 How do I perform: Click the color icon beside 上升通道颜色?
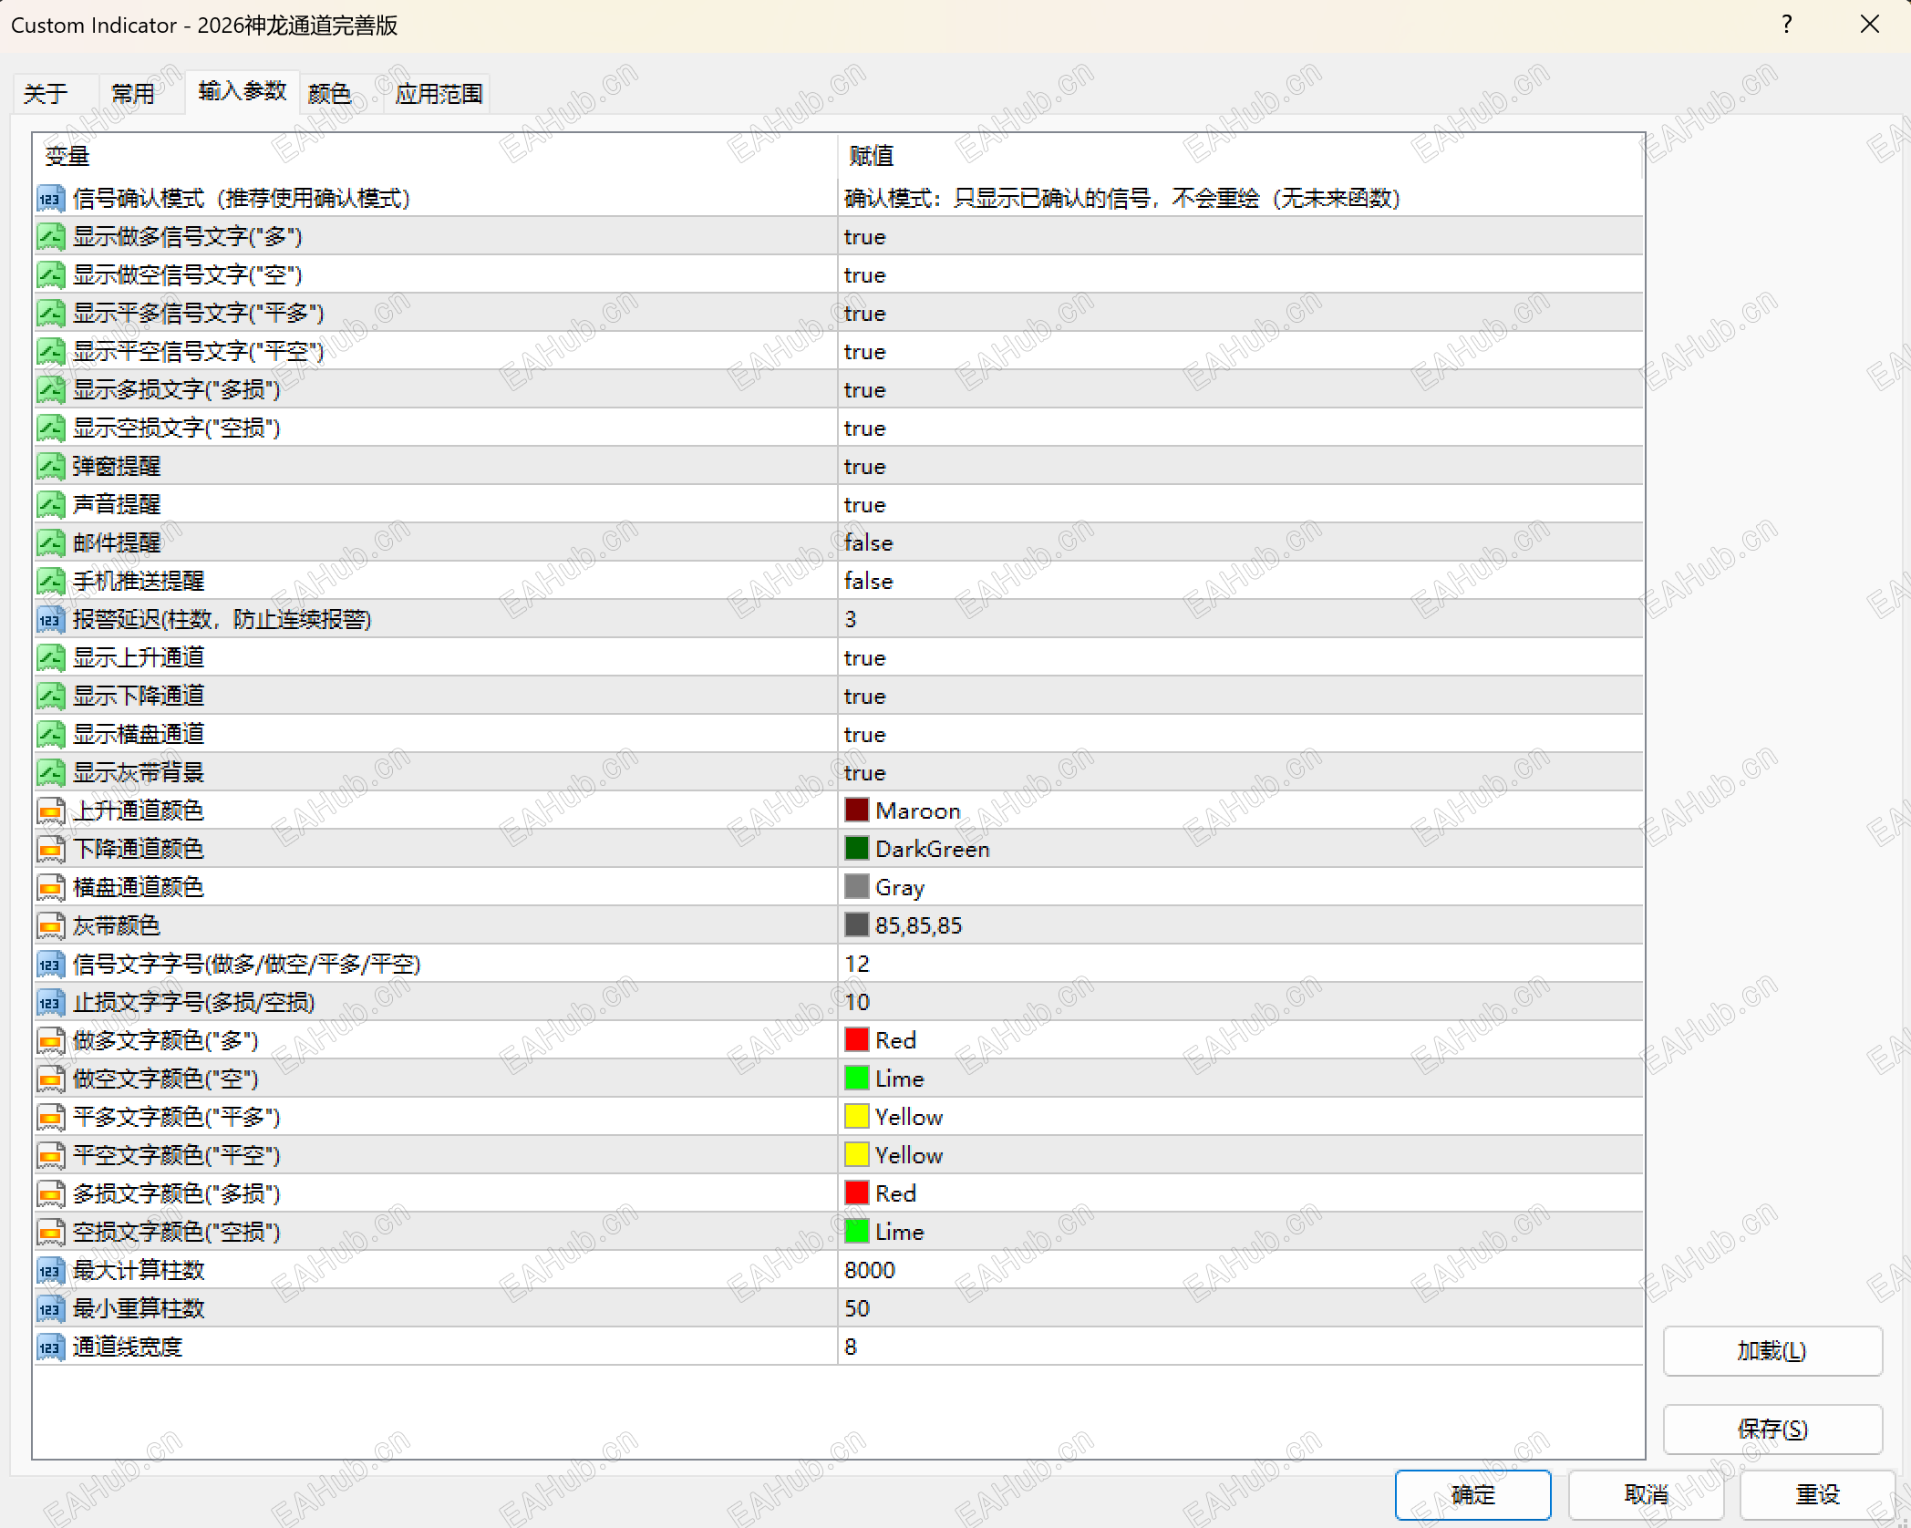click(50, 811)
